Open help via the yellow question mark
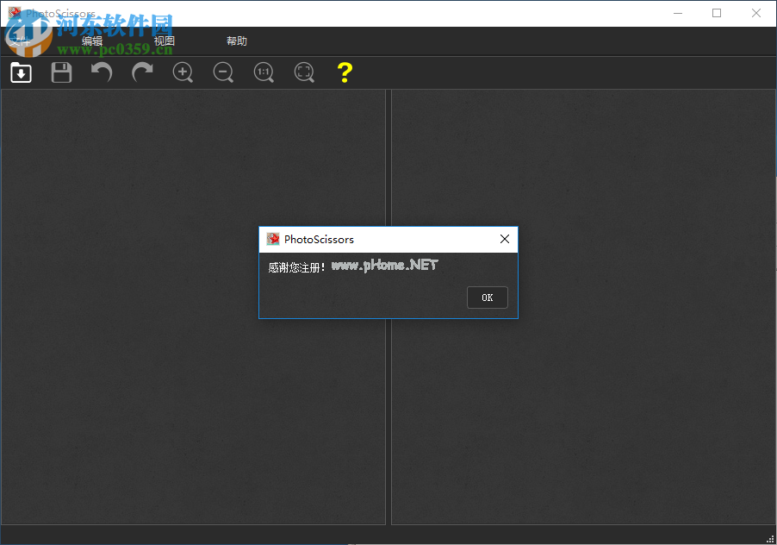777x545 pixels. (344, 72)
